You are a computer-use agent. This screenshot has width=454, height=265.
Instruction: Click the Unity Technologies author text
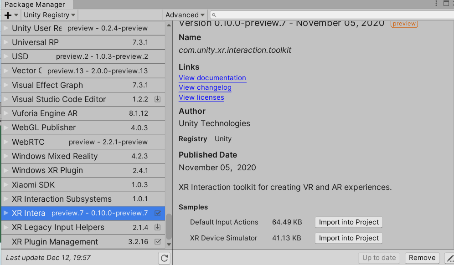(x=214, y=123)
